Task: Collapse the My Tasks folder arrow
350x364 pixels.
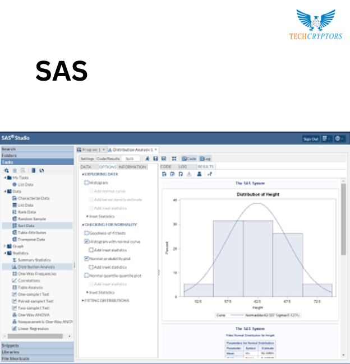Action: click(5, 178)
